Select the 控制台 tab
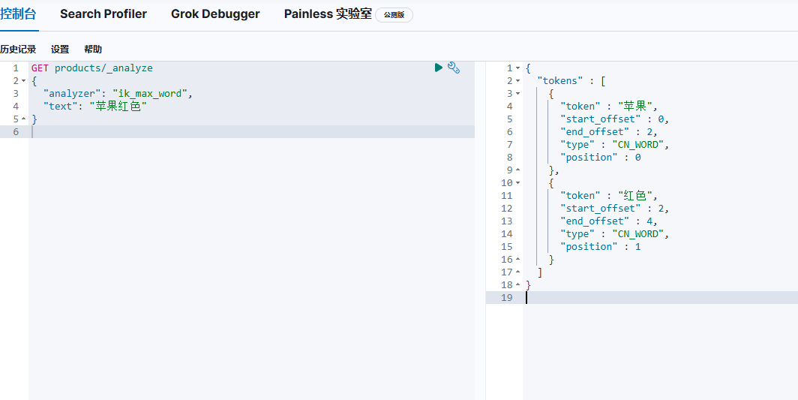Screen dimensions: 798x400 click(18, 14)
